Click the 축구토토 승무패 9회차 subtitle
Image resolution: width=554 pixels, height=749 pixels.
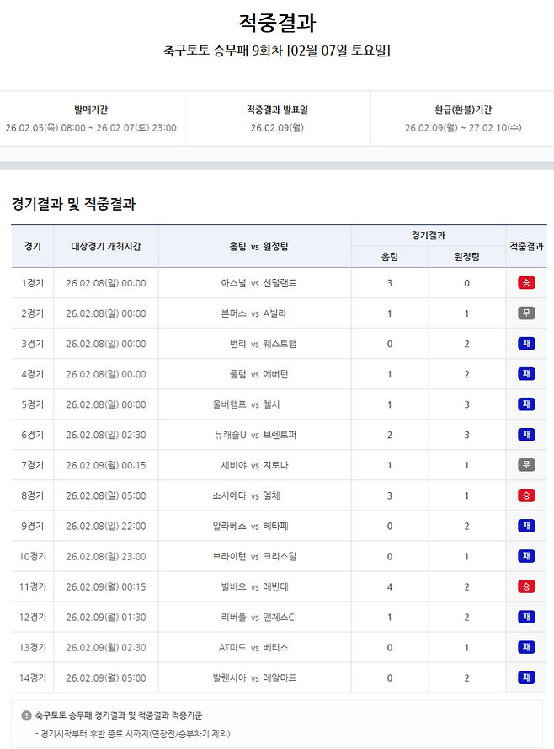click(277, 51)
